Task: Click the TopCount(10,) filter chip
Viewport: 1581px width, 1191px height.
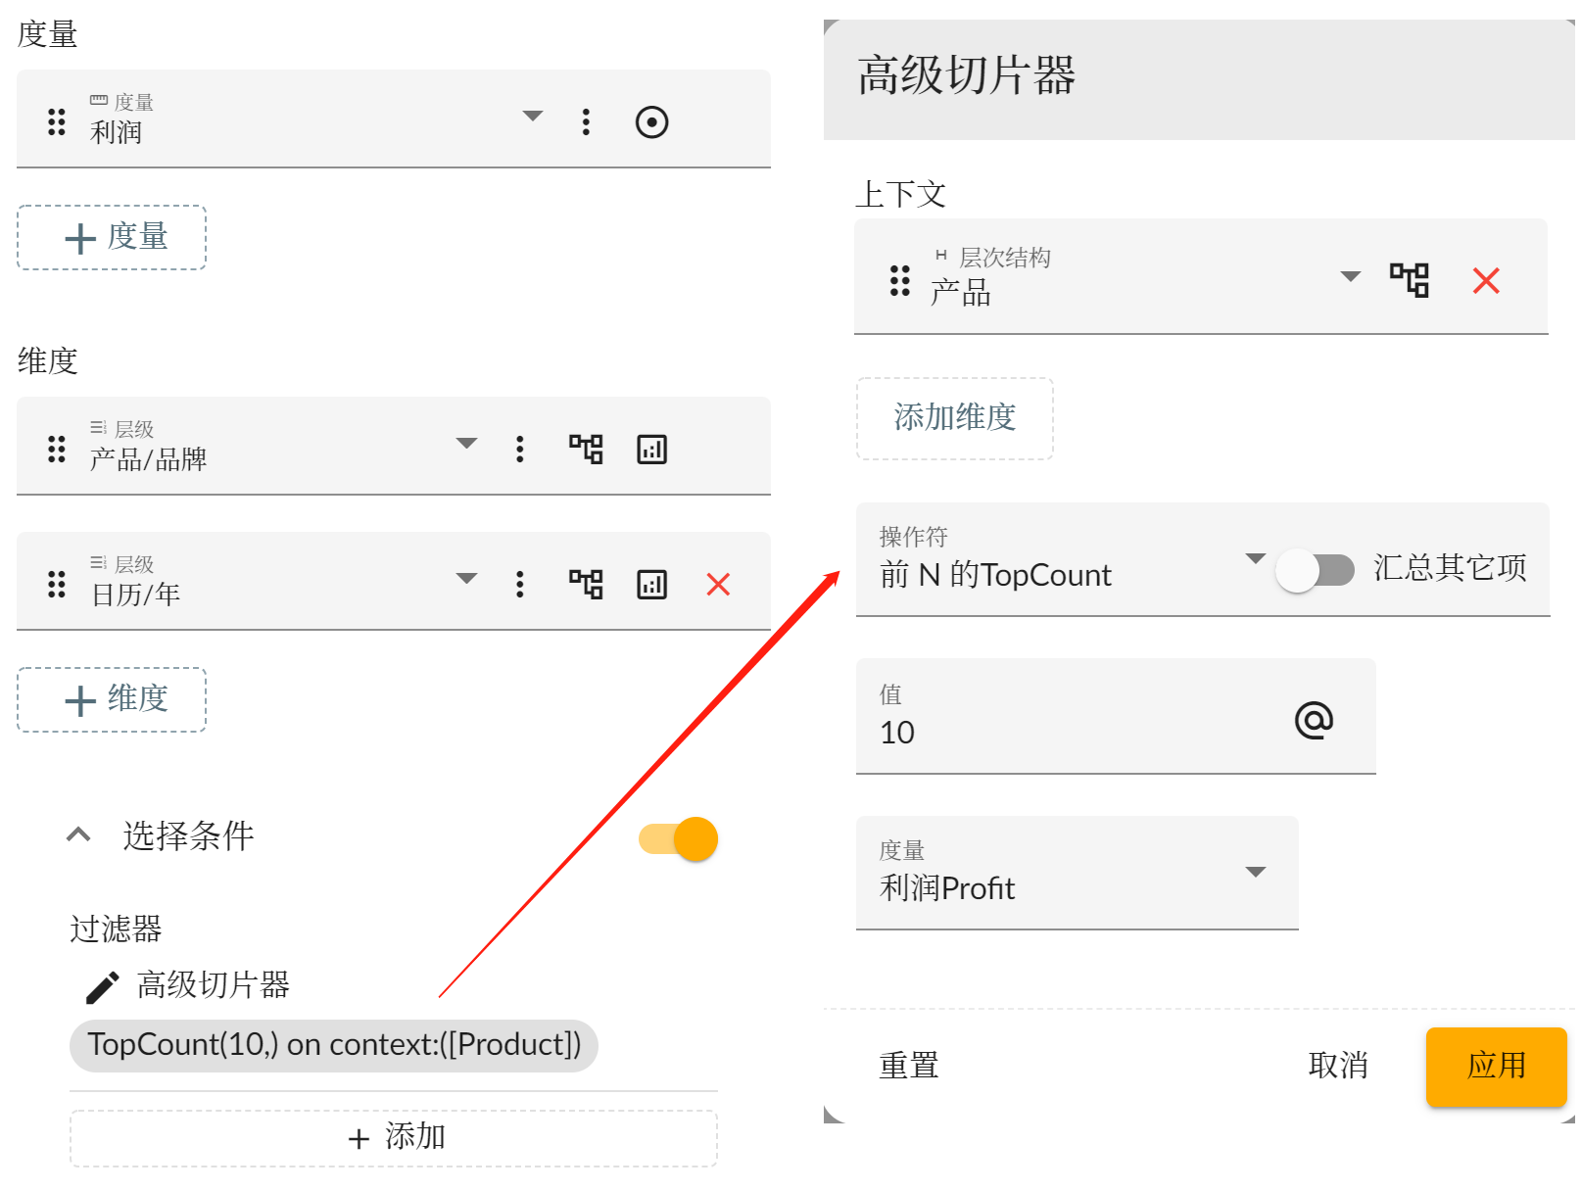Action: [334, 1045]
